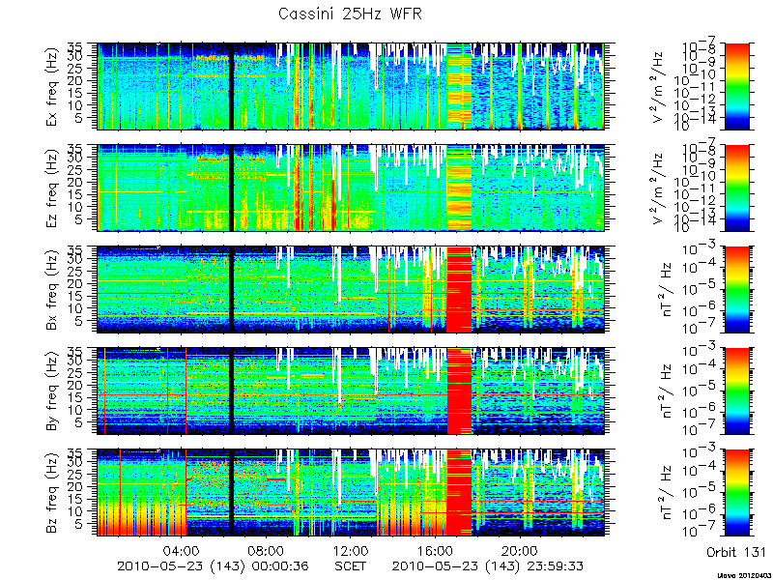Click the V²/m²/Hz unit label beside the Ez color bar
Image resolution: width=773 pixels, height=580 pixels.
[x=660, y=188]
